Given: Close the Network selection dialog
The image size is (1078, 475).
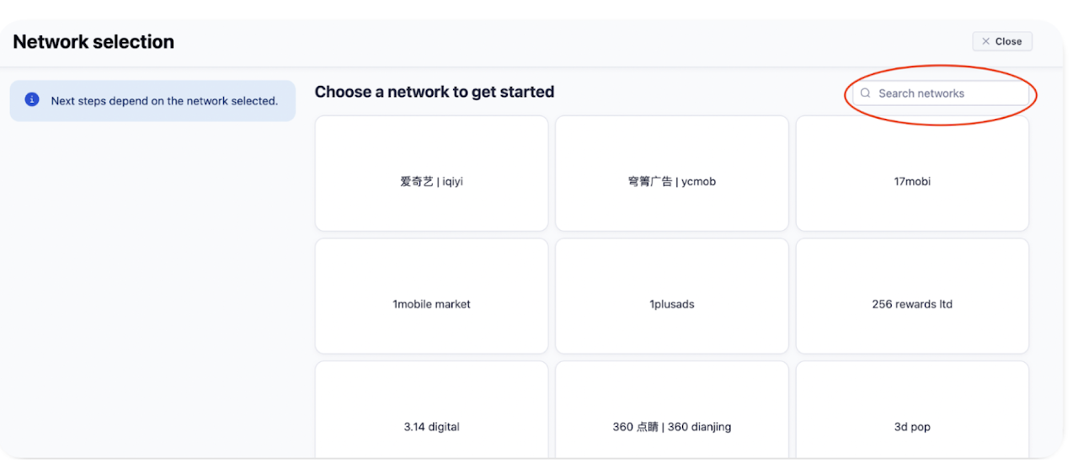Looking at the screenshot, I should [x=1001, y=41].
